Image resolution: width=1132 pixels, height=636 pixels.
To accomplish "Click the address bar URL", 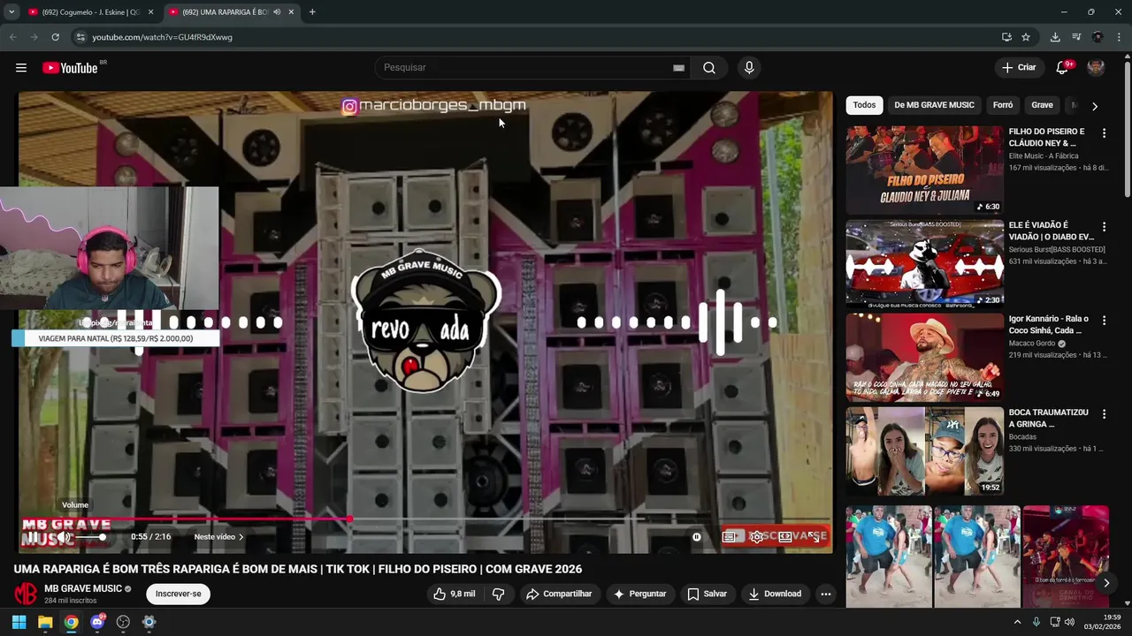I will (x=163, y=37).
